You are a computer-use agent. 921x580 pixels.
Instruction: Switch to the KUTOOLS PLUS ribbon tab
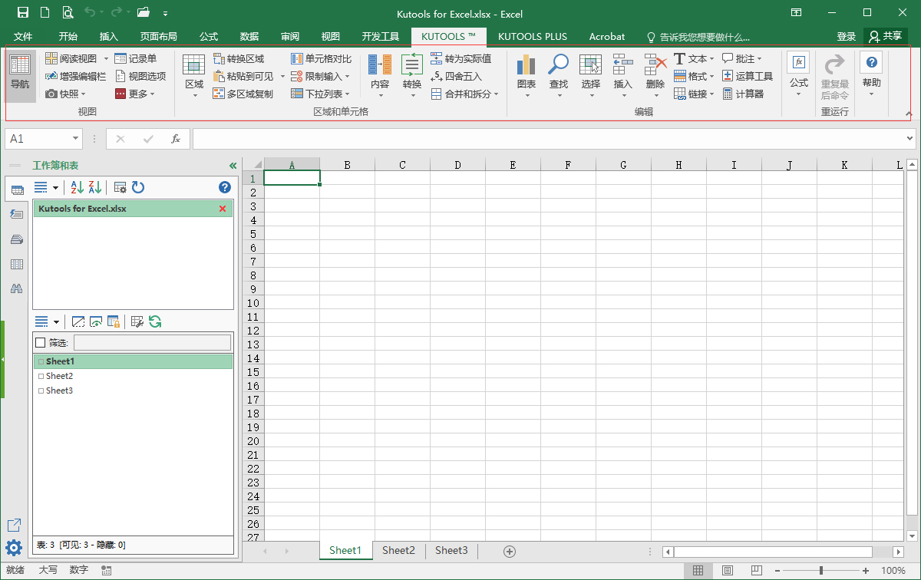533,36
